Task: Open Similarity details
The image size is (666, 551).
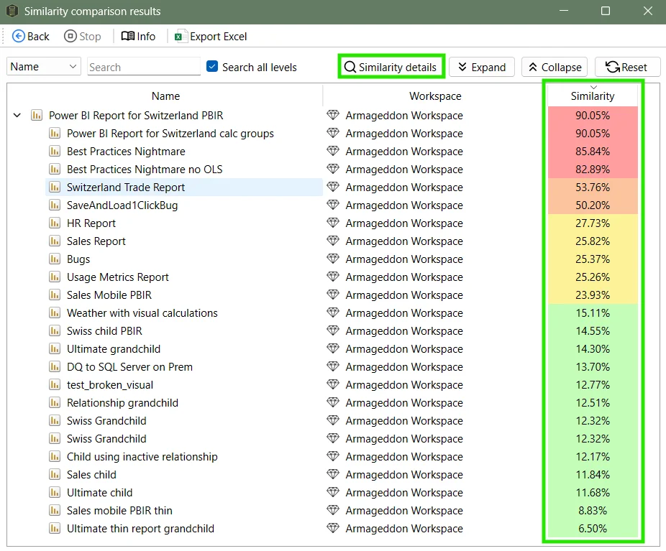Action: tap(391, 67)
